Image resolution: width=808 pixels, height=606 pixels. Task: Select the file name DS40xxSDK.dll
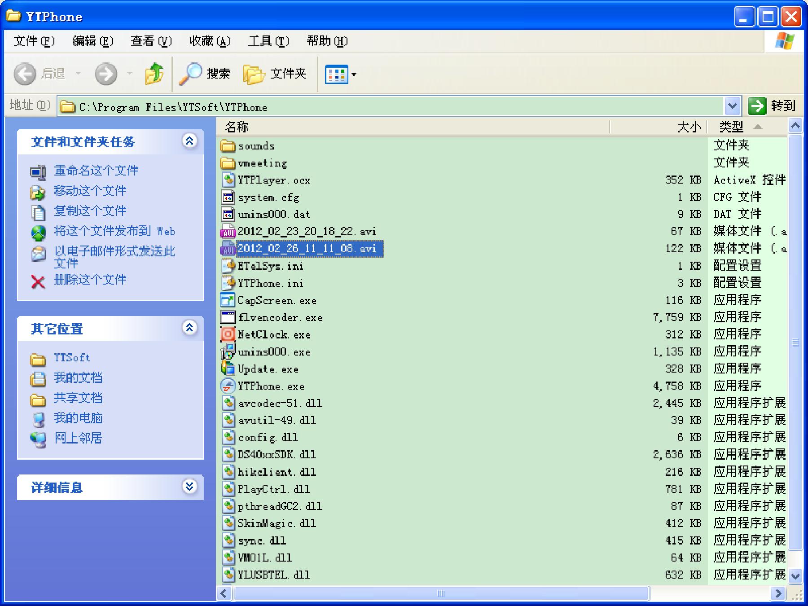point(277,455)
